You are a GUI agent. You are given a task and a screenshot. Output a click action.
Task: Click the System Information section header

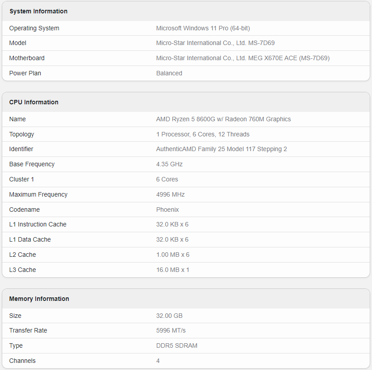click(x=38, y=11)
